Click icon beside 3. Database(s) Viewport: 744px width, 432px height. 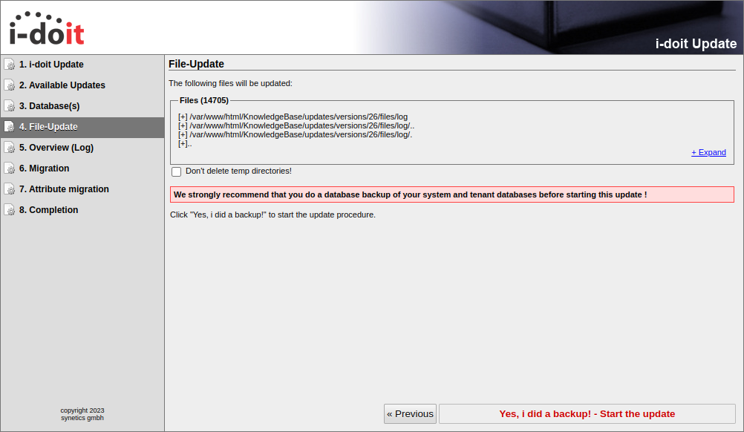point(10,106)
